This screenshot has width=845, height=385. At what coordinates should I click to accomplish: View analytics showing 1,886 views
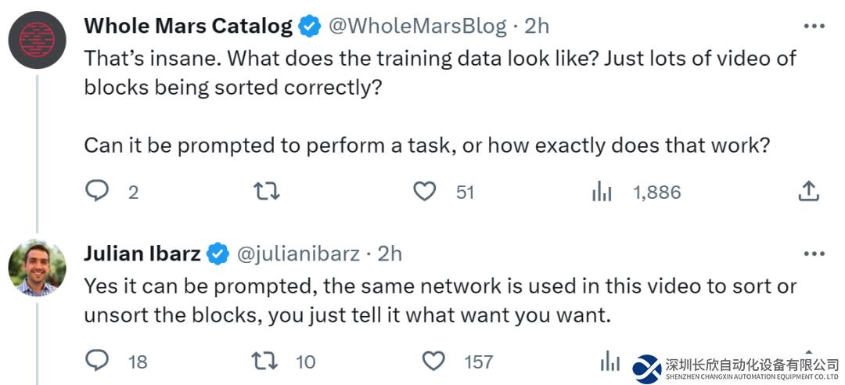coord(602,192)
